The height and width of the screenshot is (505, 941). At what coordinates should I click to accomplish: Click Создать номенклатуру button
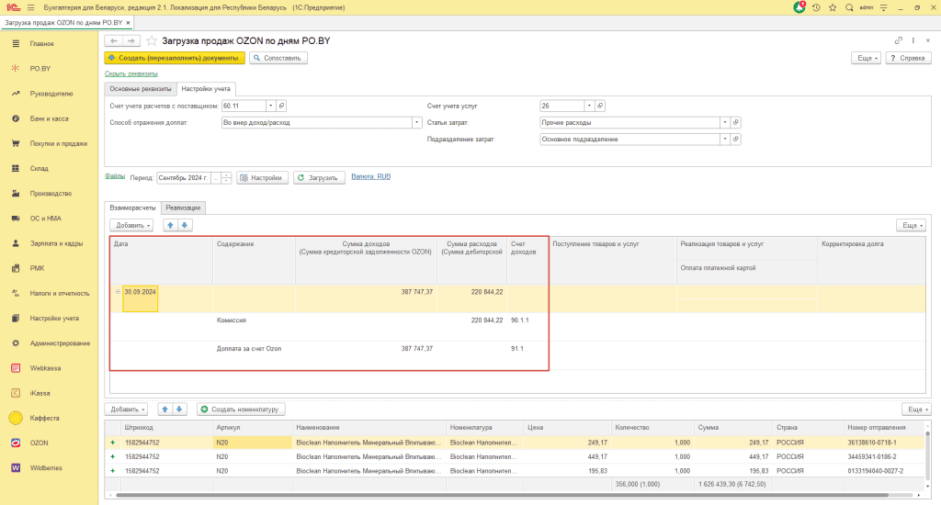(242, 409)
